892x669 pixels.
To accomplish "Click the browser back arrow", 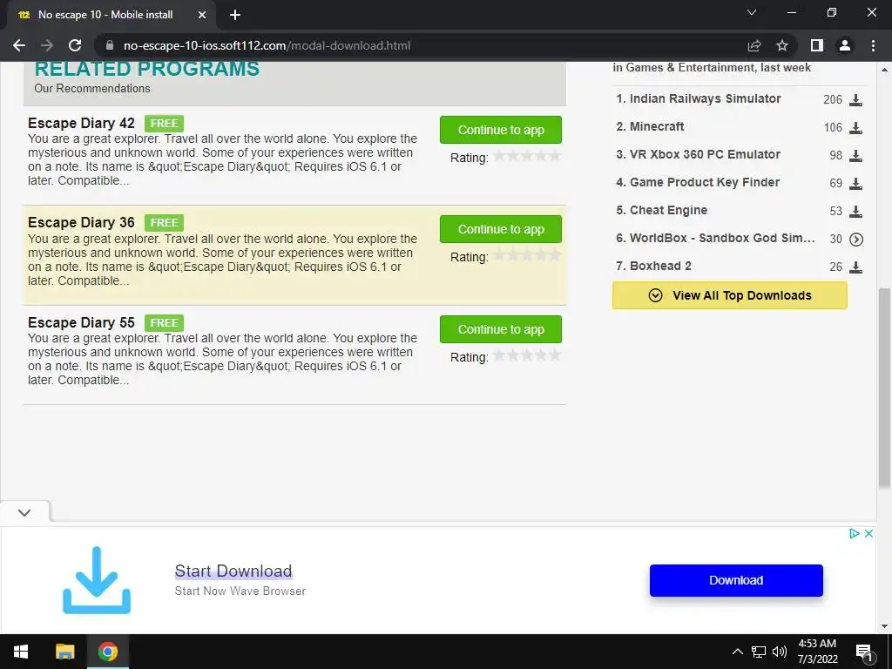I will (19, 45).
